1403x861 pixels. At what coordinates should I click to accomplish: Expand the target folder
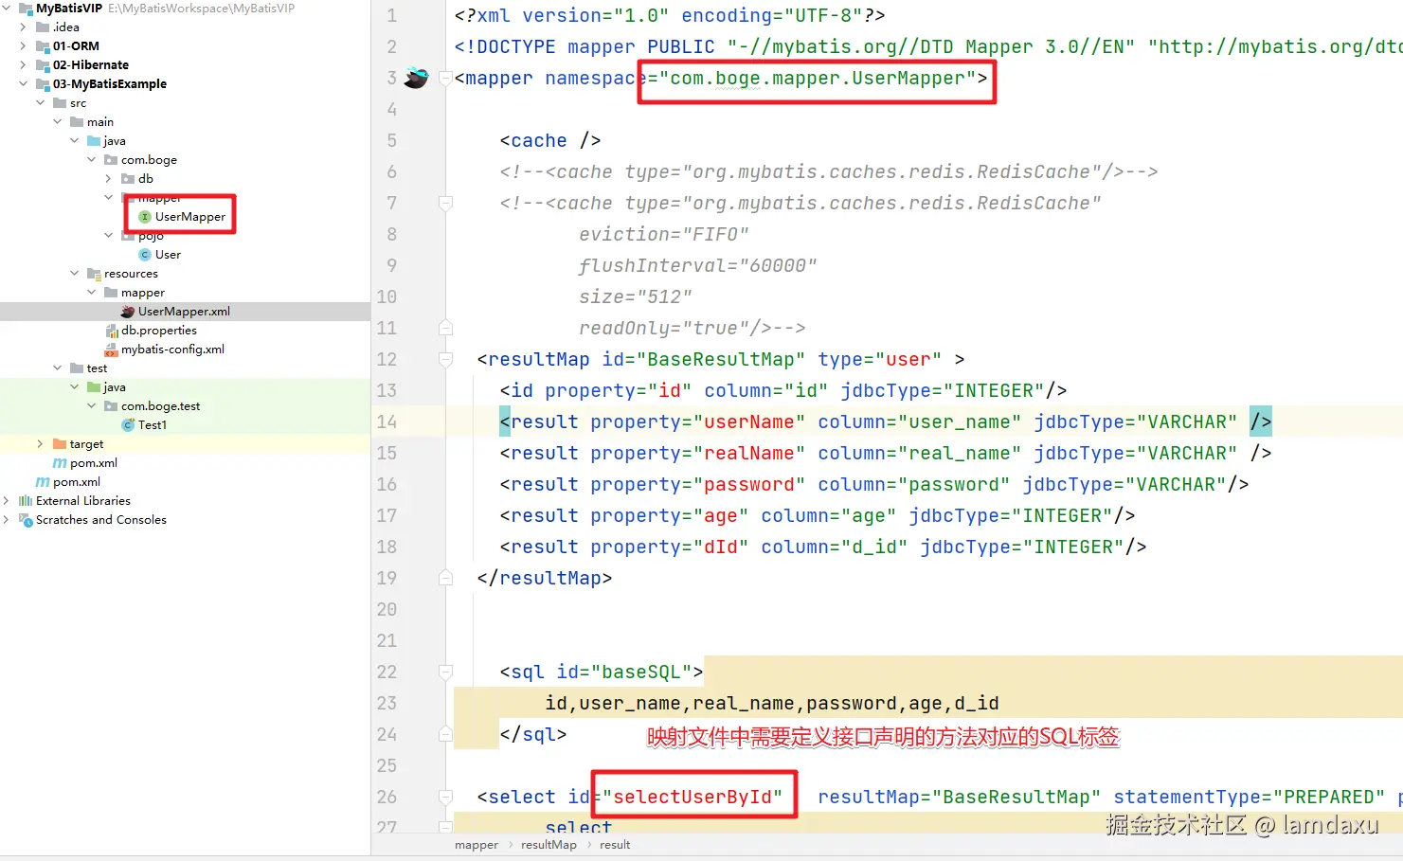click(x=41, y=444)
